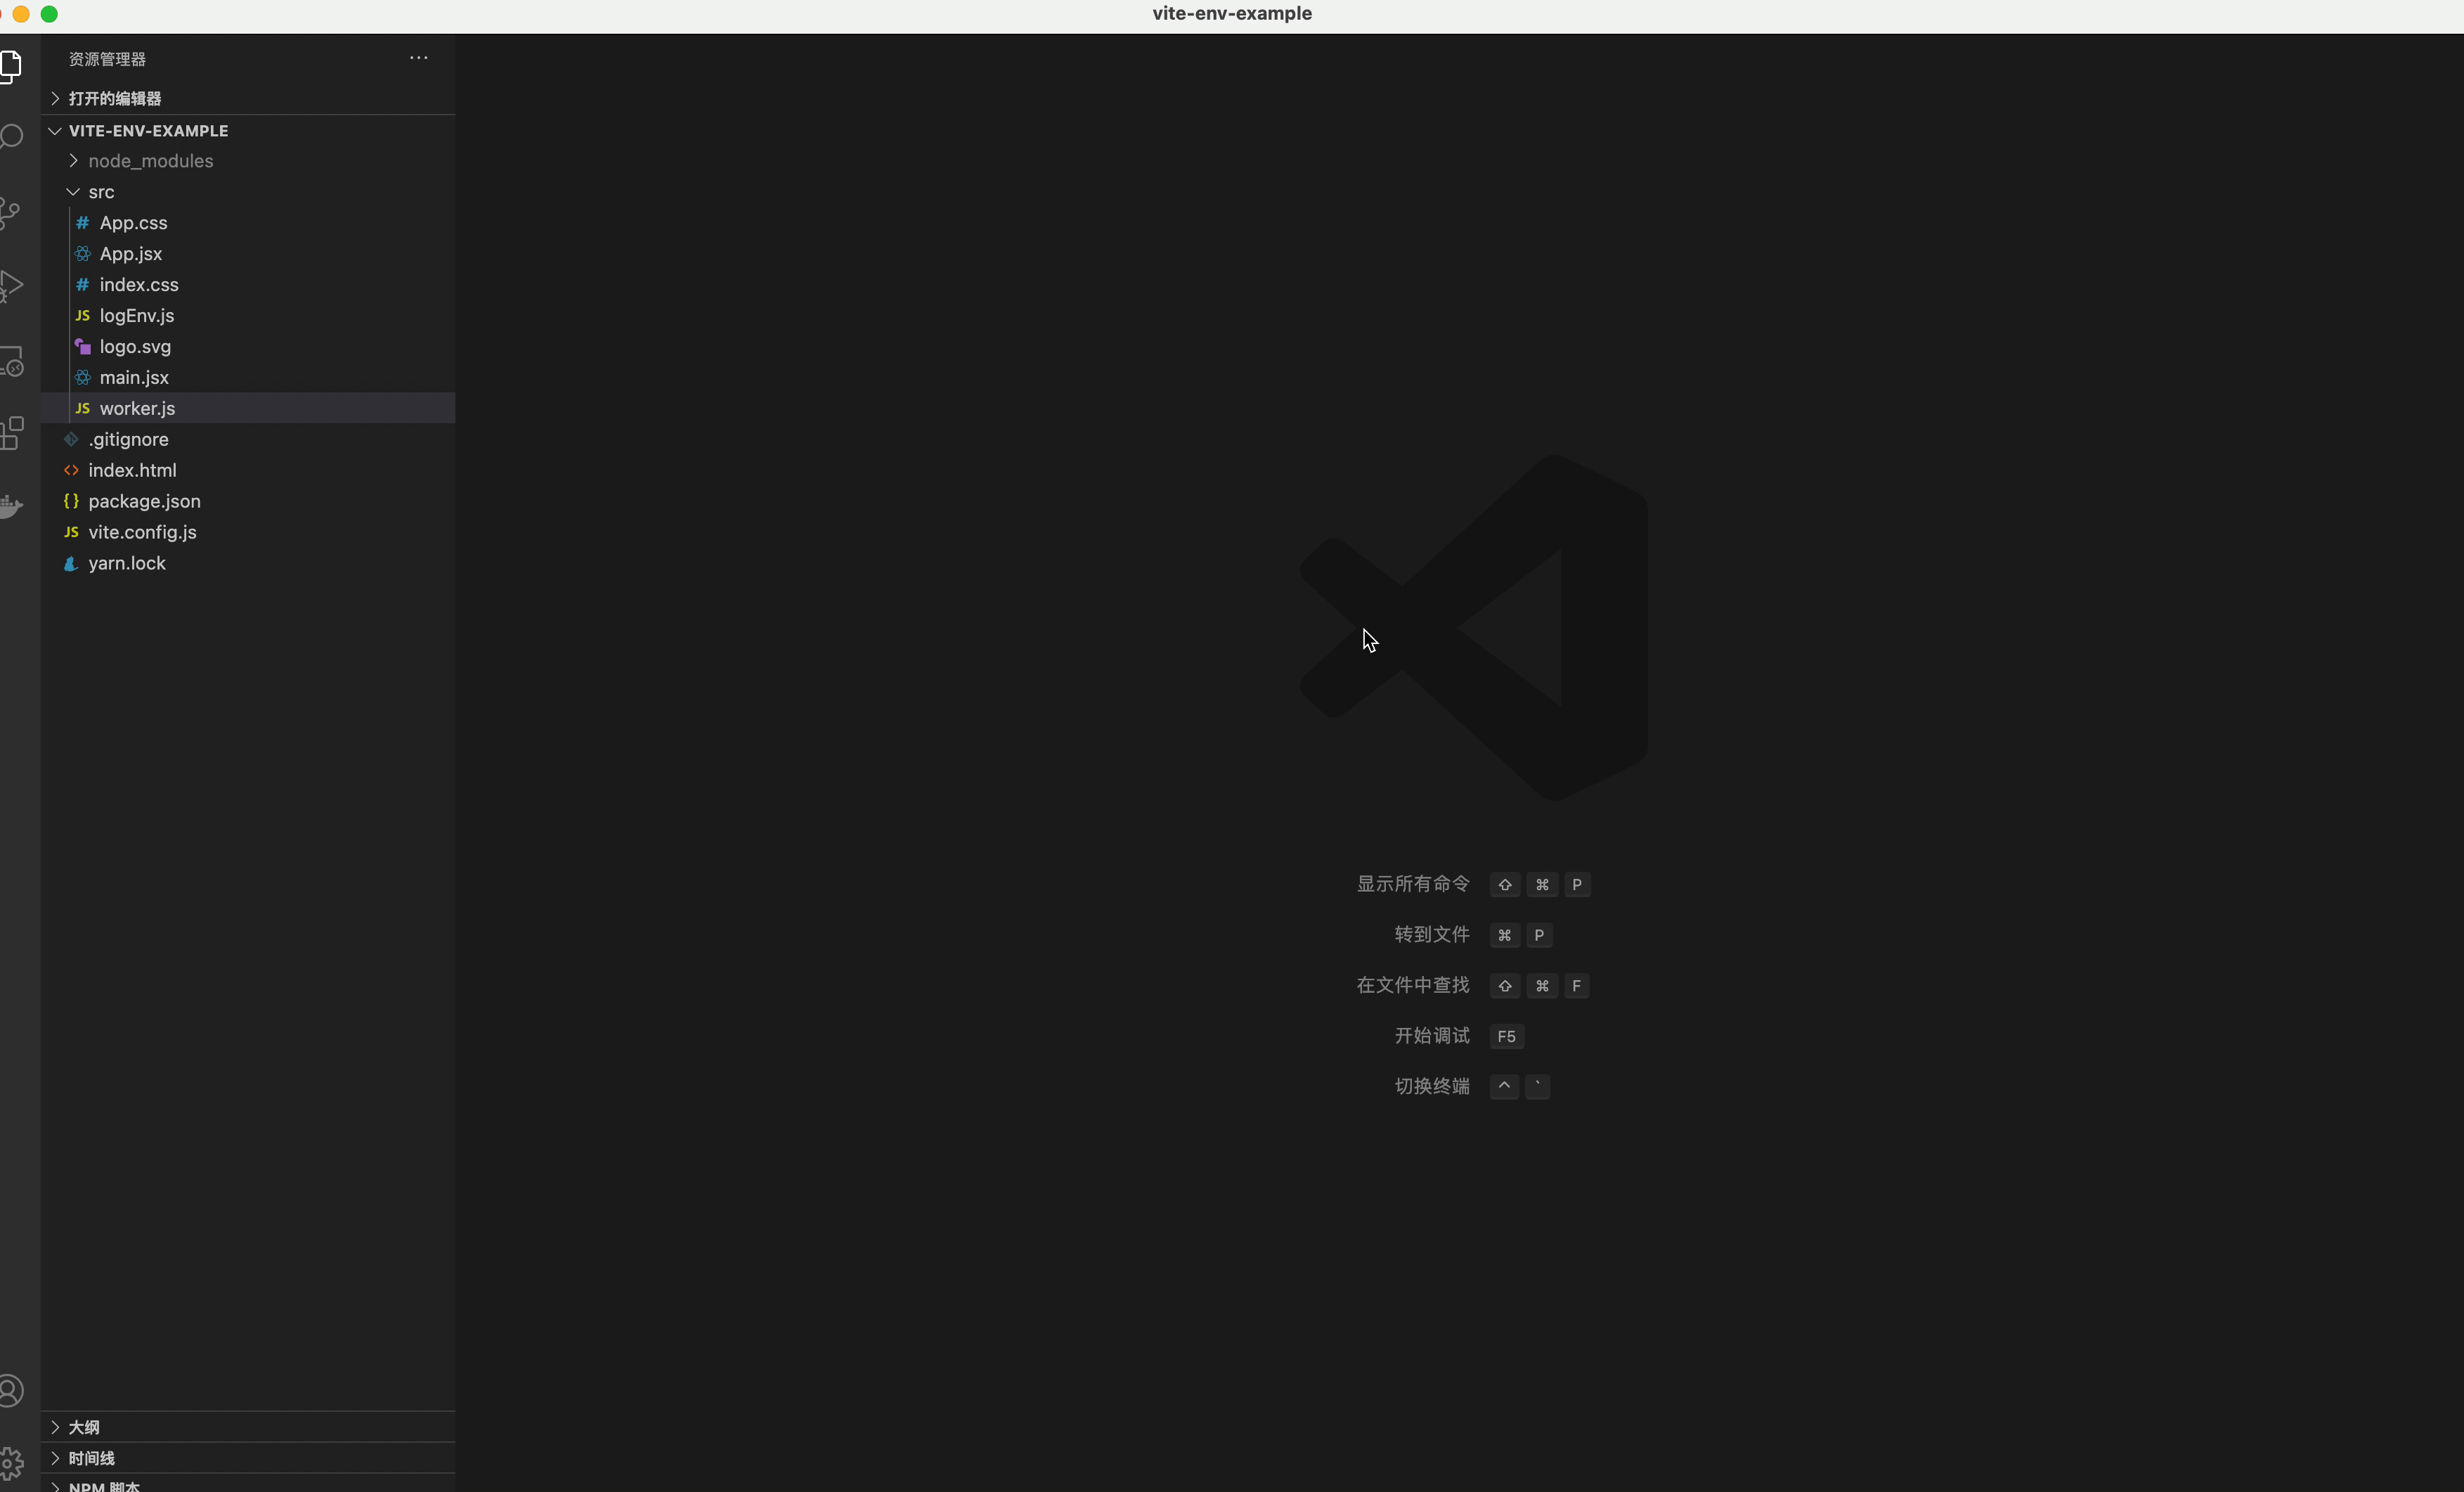Open the Extensions view icon
This screenshot has height=1492, width=2464.
10,433
